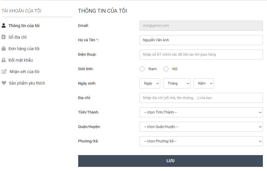Open the Ngày birth day dropdown

pos(150,83)
